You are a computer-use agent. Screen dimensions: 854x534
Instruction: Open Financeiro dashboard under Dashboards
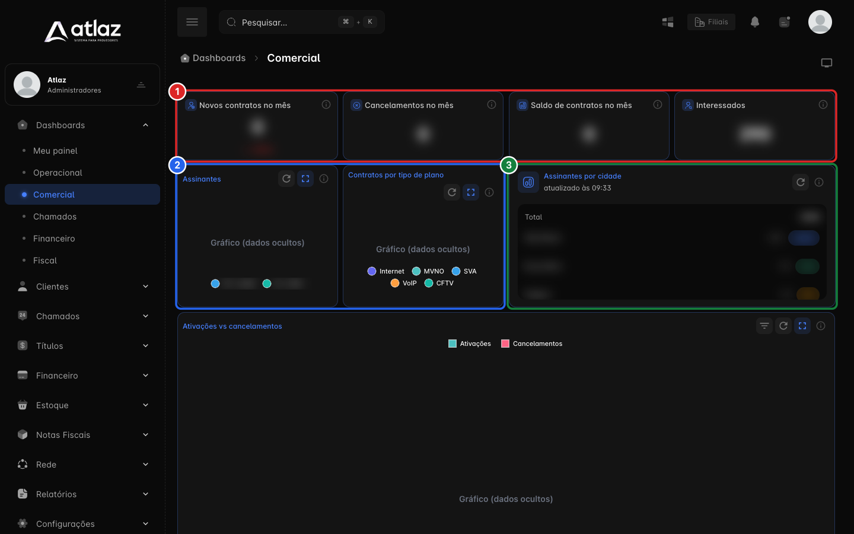[82, 239]
